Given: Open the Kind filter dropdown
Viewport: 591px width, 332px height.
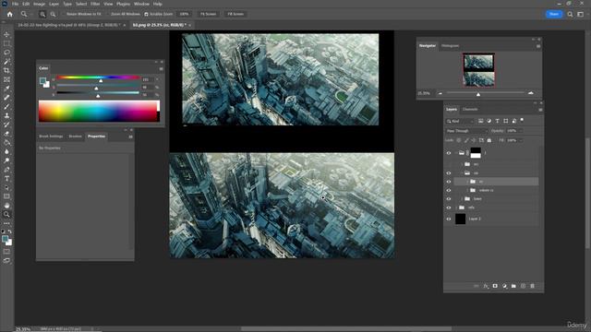Looking at the screenshot, I should pyautogui.click(x=460, y=121).
